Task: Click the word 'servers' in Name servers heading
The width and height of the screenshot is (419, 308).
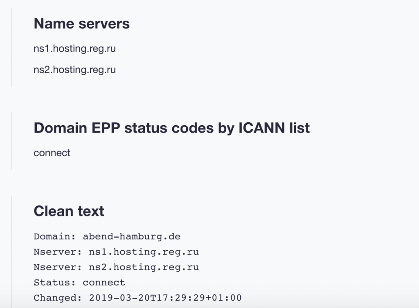Action: click(104, 24)
